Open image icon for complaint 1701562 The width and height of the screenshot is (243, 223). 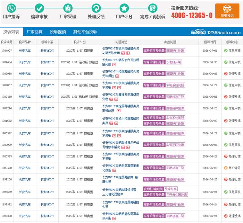[x=111, y=123]
